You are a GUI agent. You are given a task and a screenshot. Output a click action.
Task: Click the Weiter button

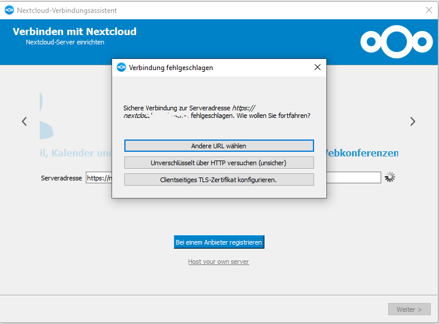pyautogui.click(x=409, y=309)
